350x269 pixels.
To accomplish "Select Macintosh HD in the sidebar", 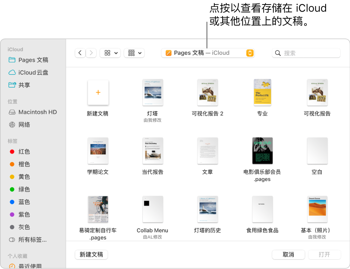I will click(33, 112).
